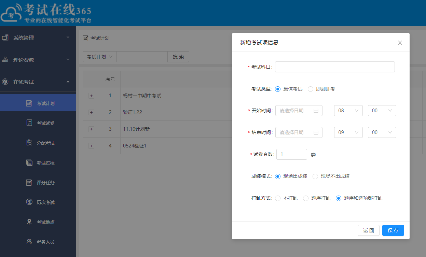Open 考试地点 in the sidebar

point(38,222)
